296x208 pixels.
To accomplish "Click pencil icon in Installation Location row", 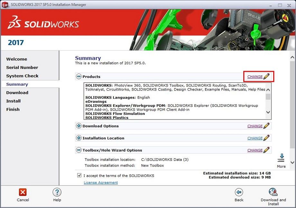I will 266,138.
